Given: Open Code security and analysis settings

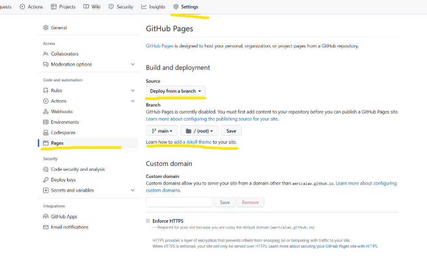Looking at the screenshot, I should coord(78,169).
